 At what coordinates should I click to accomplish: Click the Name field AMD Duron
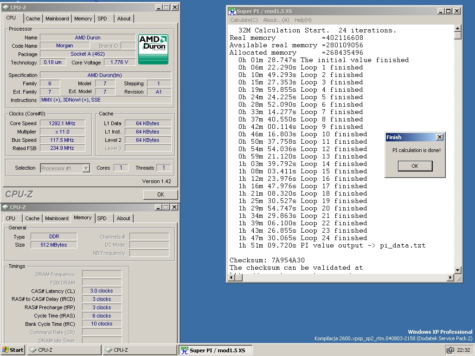point(88,38)
